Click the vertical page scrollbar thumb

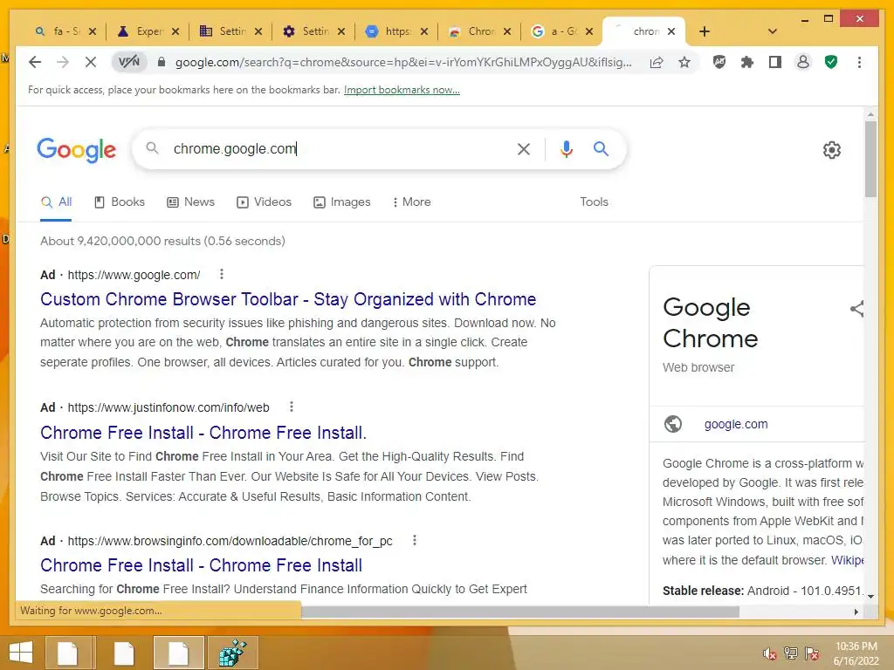point(870,159)
